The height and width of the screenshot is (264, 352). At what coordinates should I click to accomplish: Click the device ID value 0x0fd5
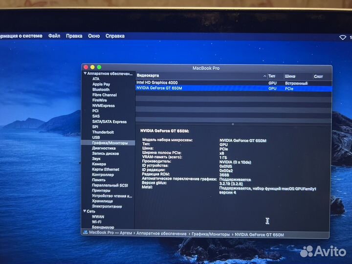(225, 166)
